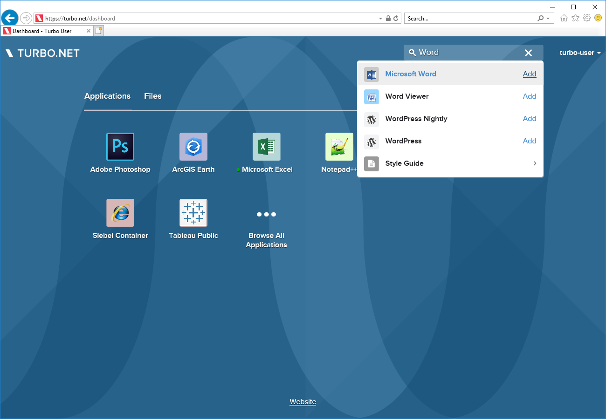Open browser settings via the gear icon
606x419 pixels.
point(586,18)
